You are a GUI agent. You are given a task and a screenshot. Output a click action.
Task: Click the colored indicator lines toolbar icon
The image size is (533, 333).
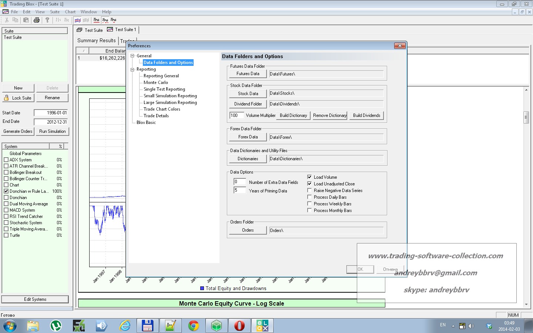78,20
